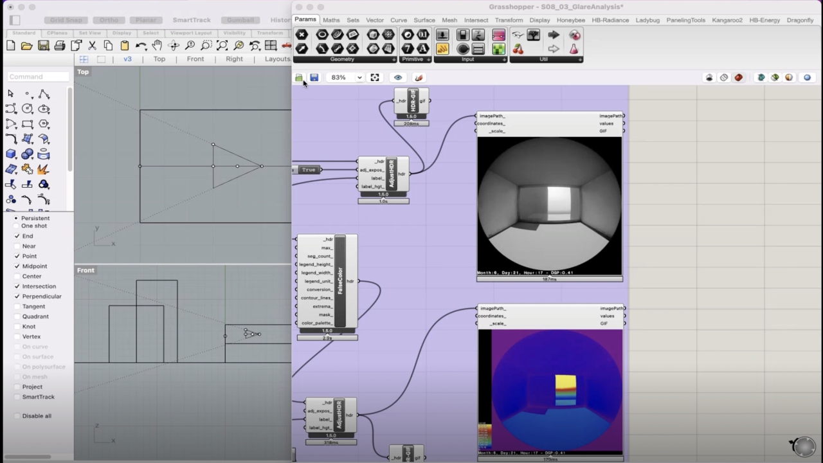Select the Rectangle tool in Rhino sidebar
823x463 pixels.
27,124
